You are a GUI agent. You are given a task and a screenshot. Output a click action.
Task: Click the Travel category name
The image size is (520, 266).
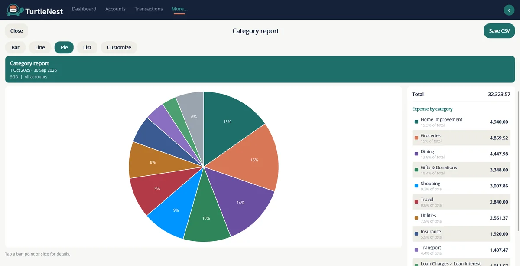tap(427, 200)
